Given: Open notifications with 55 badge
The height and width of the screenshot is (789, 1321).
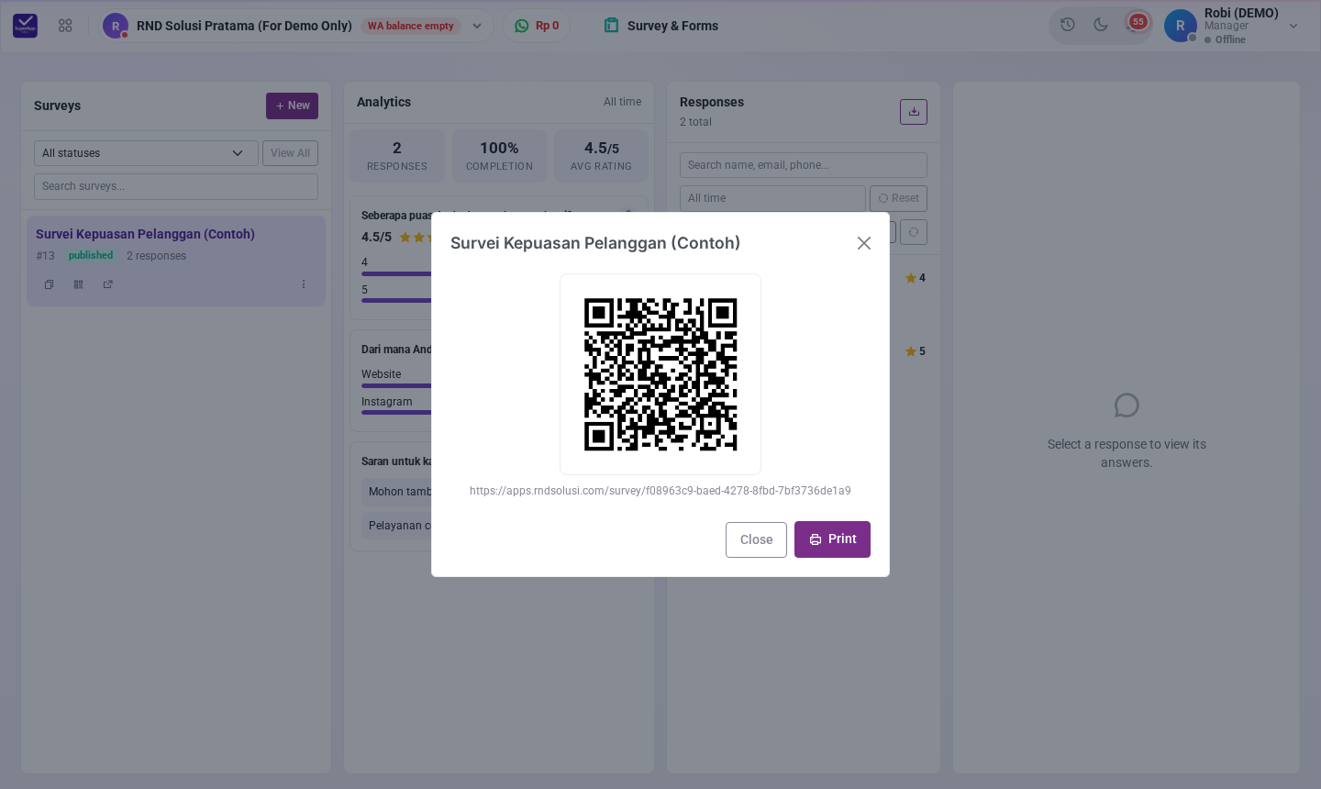Looking at the screenshot, I should (x=1137, y=23).
